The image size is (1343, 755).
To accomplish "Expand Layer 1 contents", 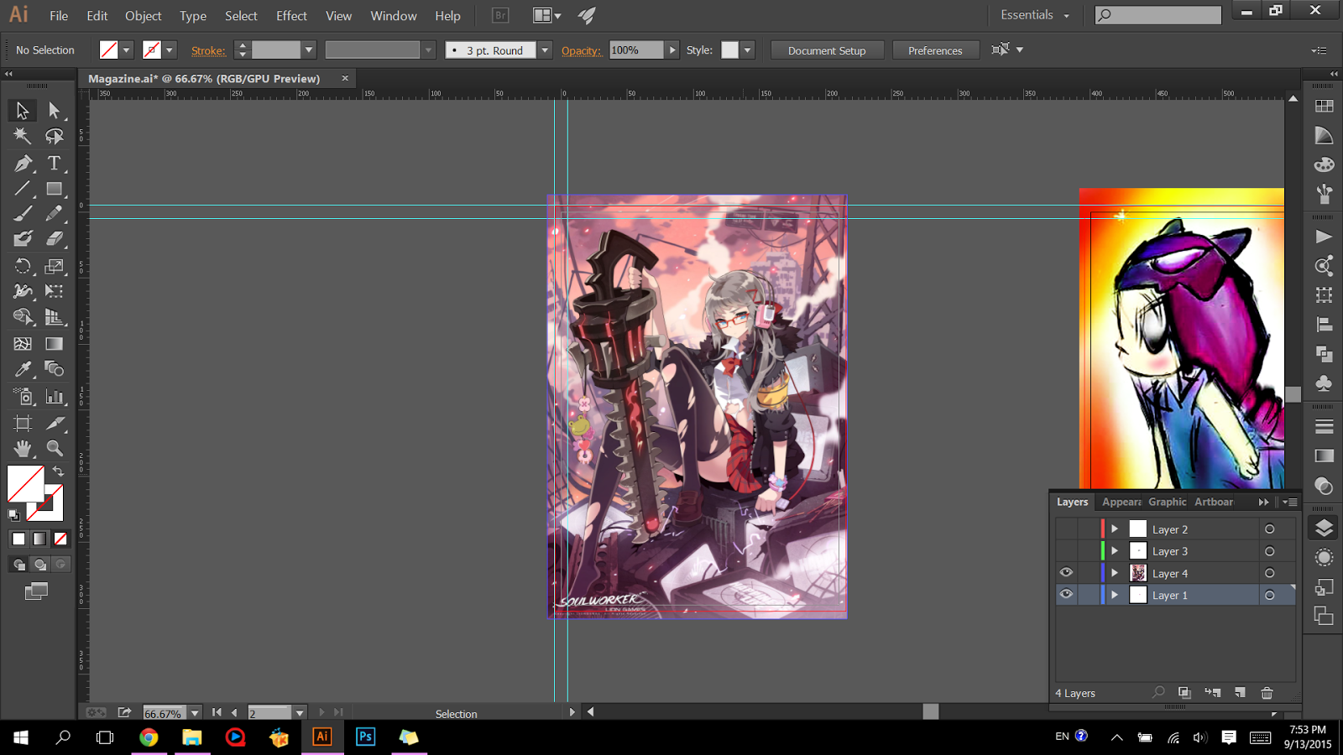I will (1115, 595).
